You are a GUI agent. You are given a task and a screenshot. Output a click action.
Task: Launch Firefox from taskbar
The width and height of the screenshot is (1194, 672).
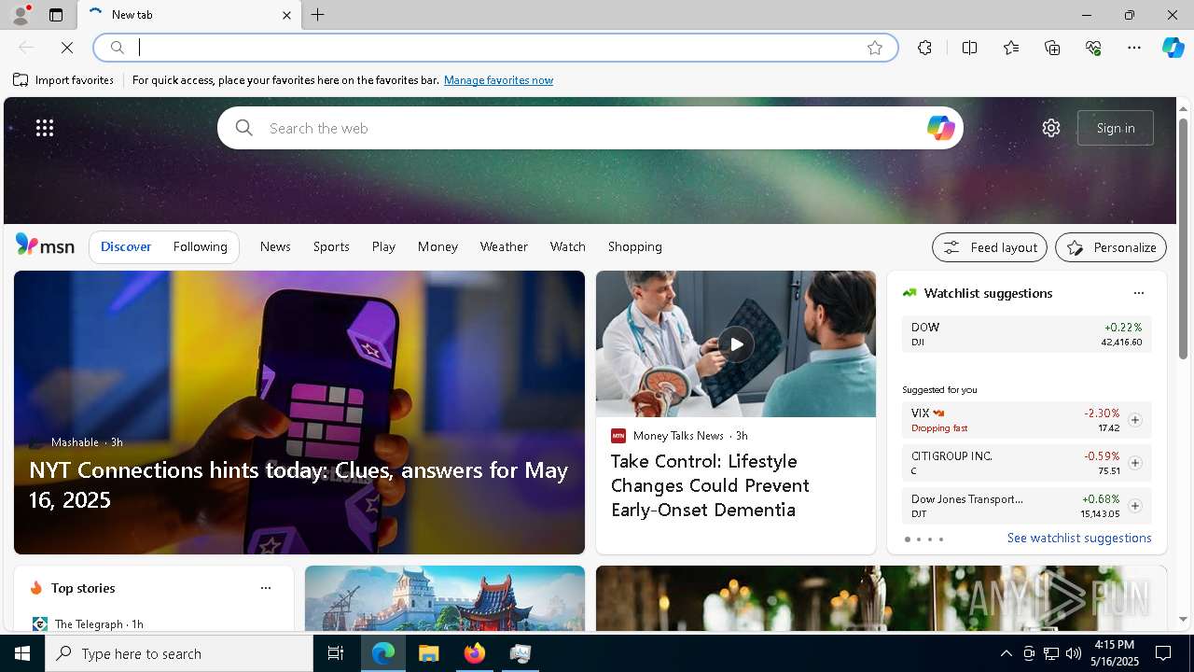tap(475, 653)
